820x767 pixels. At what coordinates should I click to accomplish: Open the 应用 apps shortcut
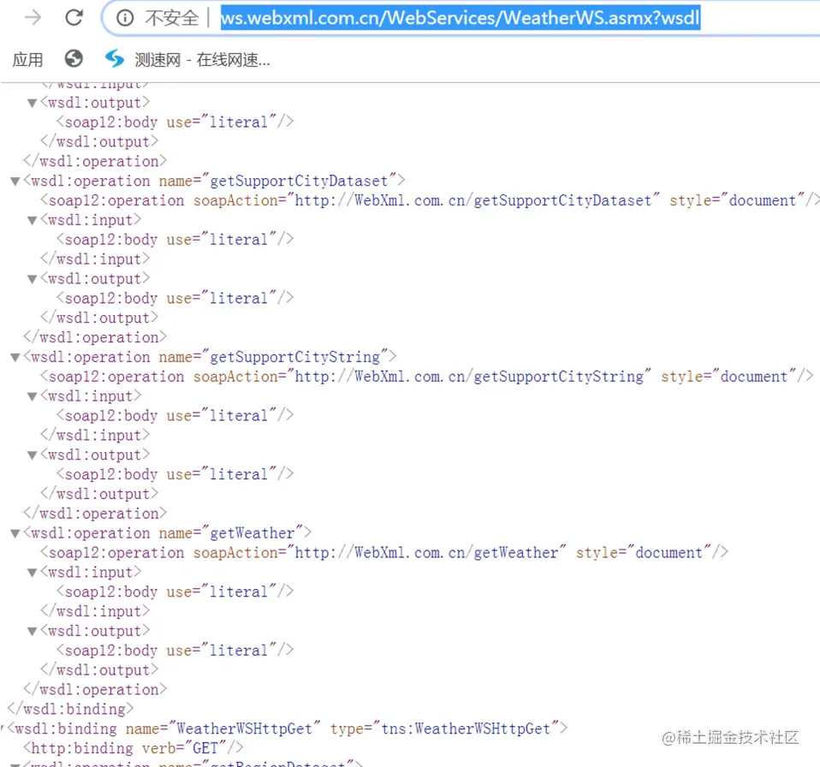click(x=27, y=60)
